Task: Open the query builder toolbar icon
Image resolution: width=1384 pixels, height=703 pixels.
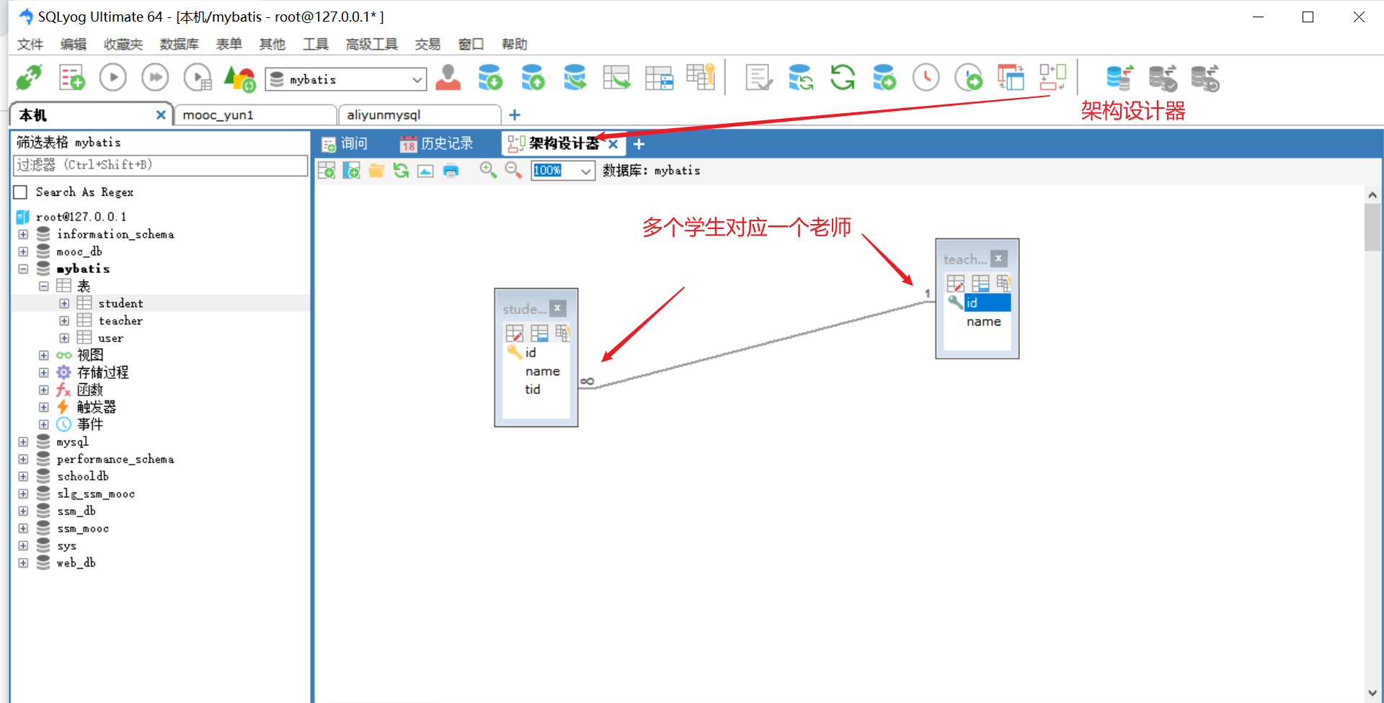Action: tap(1011, 78)
